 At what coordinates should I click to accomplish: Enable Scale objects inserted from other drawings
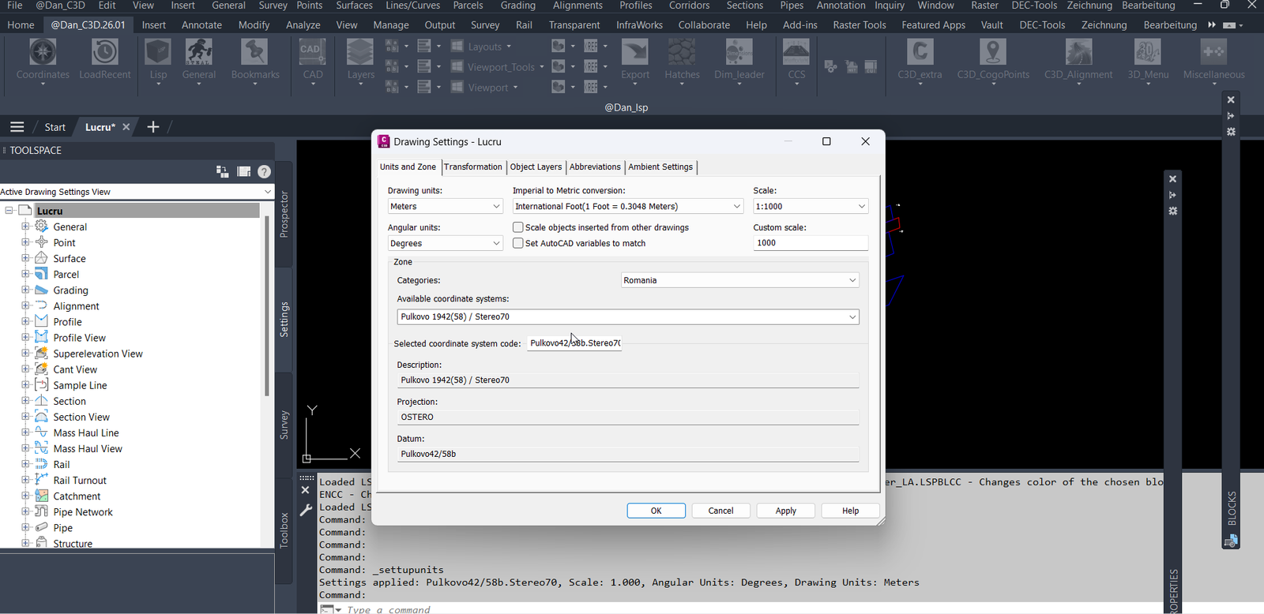click(518, 227)
